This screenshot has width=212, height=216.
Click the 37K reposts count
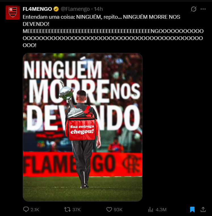(76, 210)
